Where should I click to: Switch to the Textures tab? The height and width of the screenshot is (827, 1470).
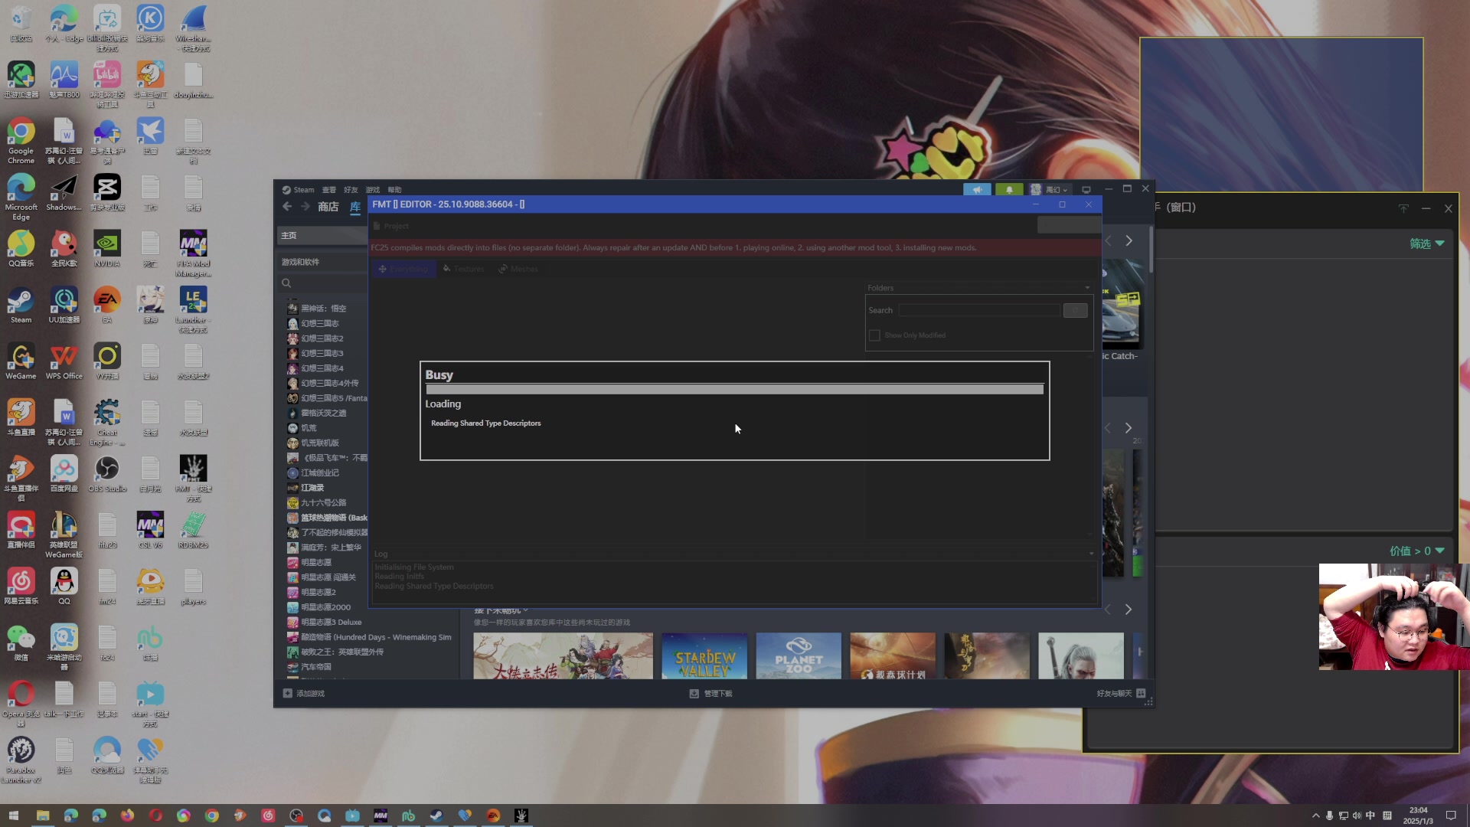[463, 269]
